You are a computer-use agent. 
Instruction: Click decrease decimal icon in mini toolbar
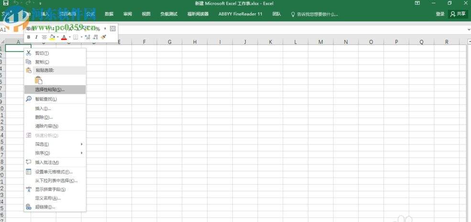(96, 37)
